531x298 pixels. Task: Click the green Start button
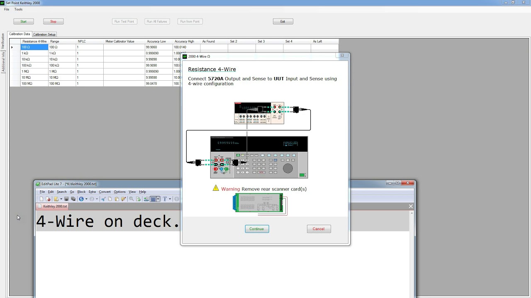pyautogui.click(x=23, y=22)
